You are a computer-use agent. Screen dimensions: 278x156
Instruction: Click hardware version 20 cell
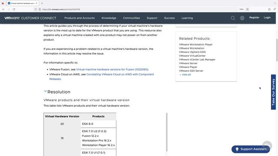point(62,124)
